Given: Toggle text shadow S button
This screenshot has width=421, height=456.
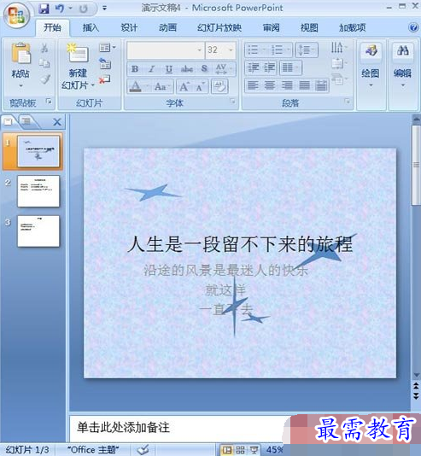Looking at the screenshot, I should (x=204, y=69).
